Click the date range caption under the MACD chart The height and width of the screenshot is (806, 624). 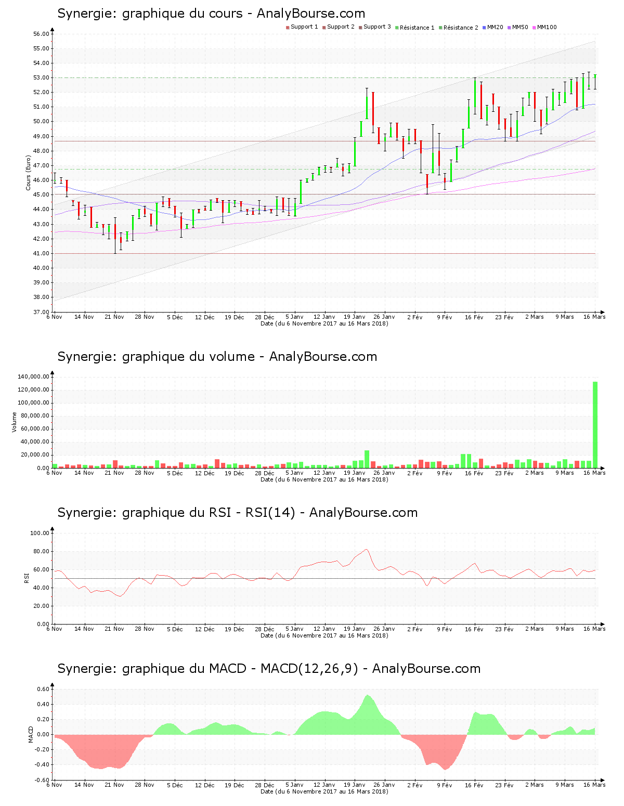[324, 791]
